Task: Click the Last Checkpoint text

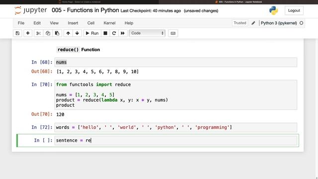Action: [151, 11]
